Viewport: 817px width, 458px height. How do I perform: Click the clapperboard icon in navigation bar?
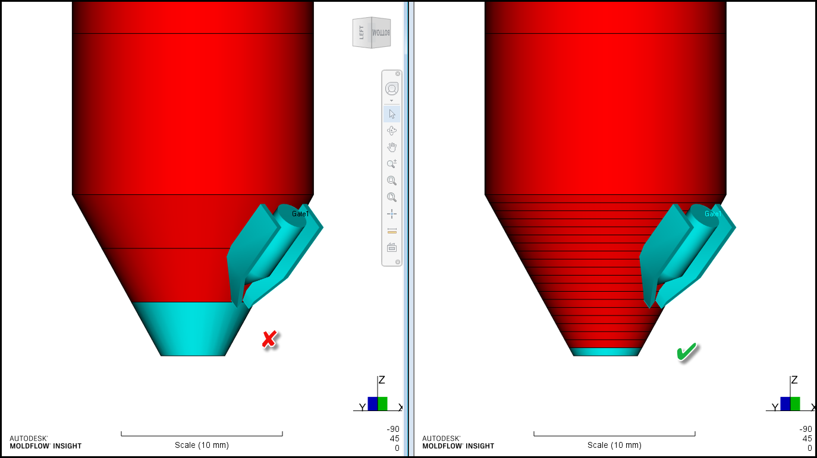tap(392, 247)
